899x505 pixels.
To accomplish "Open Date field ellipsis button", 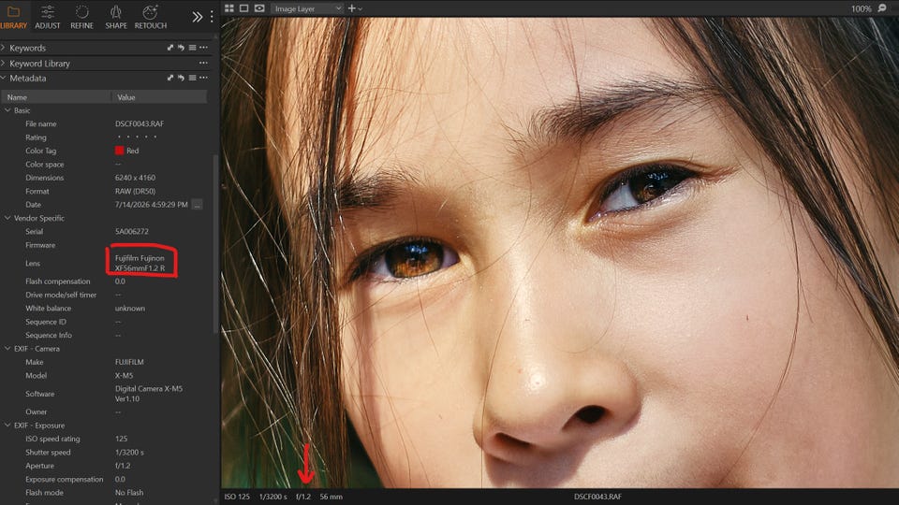I will tap(198, 205).
